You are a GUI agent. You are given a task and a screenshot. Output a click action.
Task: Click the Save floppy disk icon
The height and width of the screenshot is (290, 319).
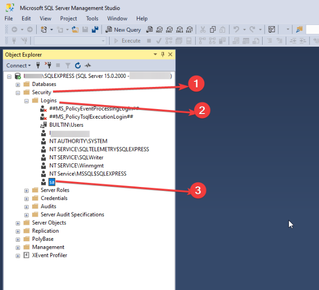pos(85,30)
